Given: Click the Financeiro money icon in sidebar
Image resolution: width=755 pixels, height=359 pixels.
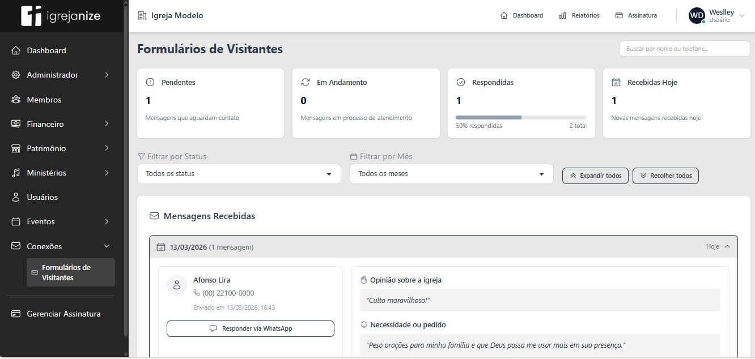Looking at the screenshot, I should [x=16, y=124].
